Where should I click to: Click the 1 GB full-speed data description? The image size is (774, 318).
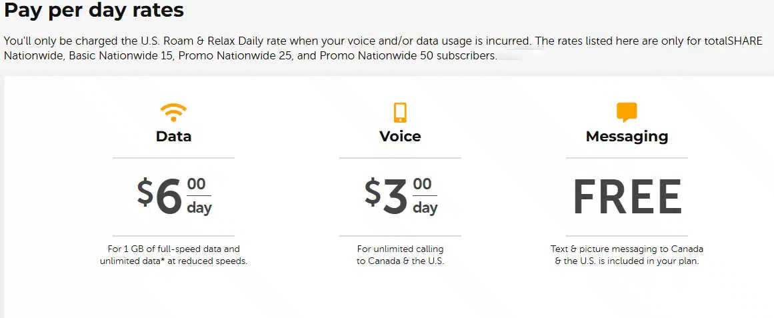[x=173, y=249]
